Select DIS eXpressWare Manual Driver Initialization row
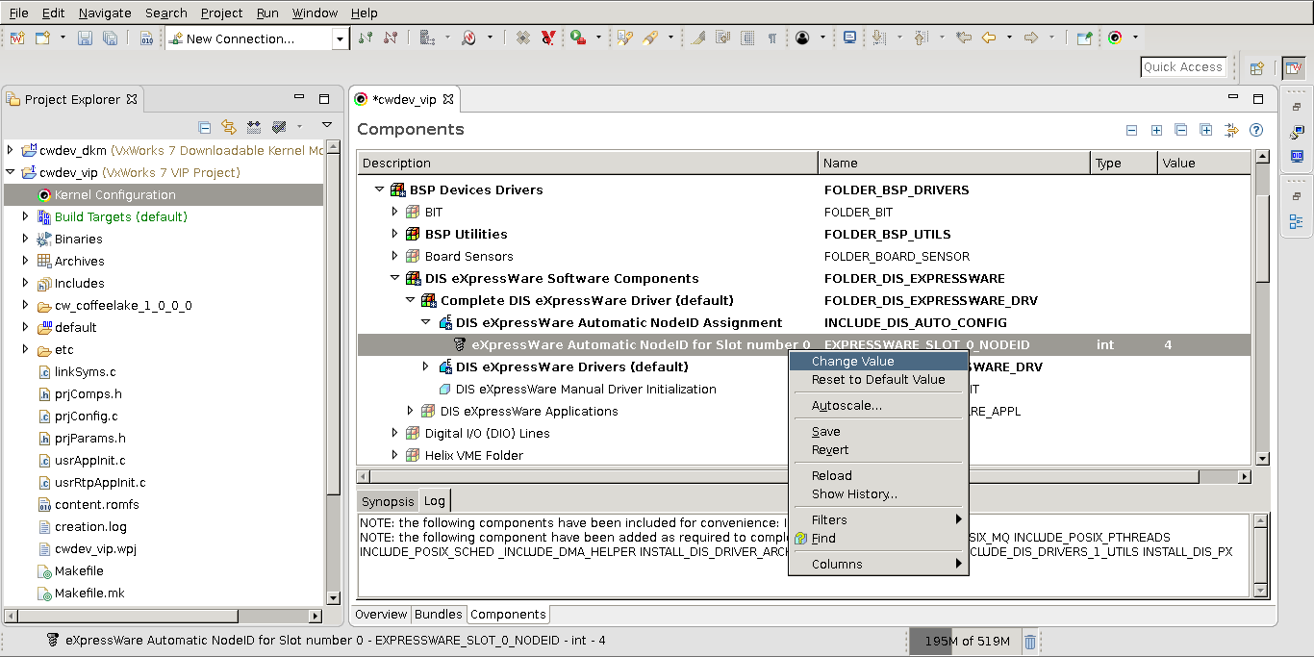1314x657 pixels. click(x=804, y=389)
